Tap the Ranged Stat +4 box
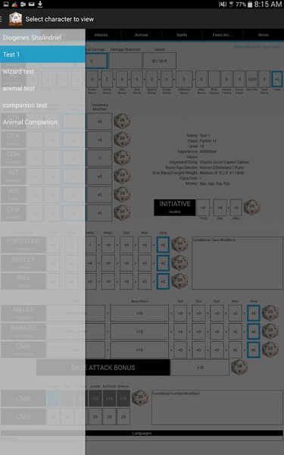Screen dimensions: 284x455 pyautogui.click(x=180, y=331)
